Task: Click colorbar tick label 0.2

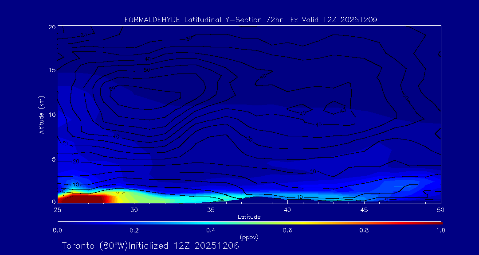Action: pyautogui.click(x=134, y=231)
